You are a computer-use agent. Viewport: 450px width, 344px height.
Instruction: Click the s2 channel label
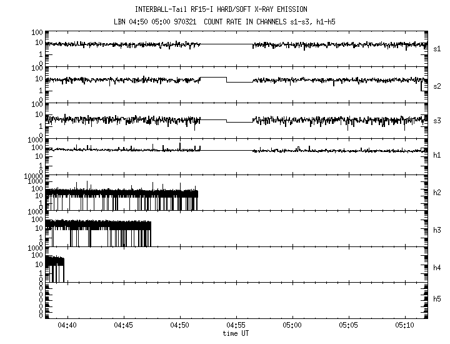(437, 85)
